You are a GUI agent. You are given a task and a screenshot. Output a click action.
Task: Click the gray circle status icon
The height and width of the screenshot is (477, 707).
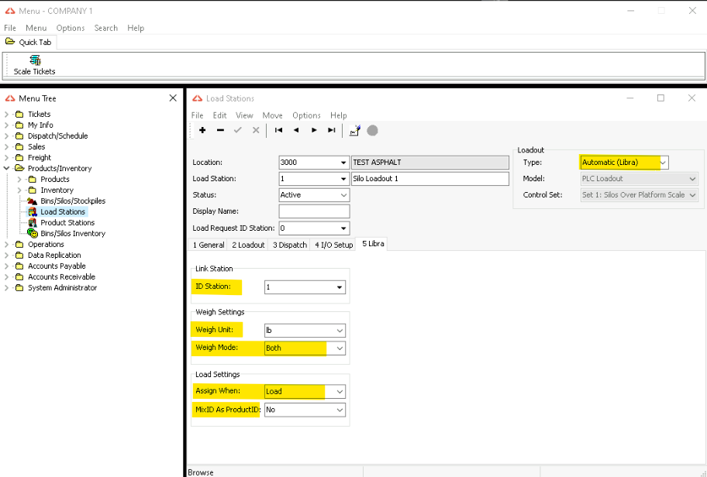(372, 130)
